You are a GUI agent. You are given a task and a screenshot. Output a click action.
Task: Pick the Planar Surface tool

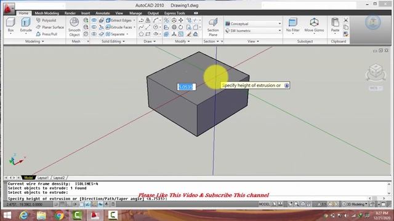click(50, 27)
